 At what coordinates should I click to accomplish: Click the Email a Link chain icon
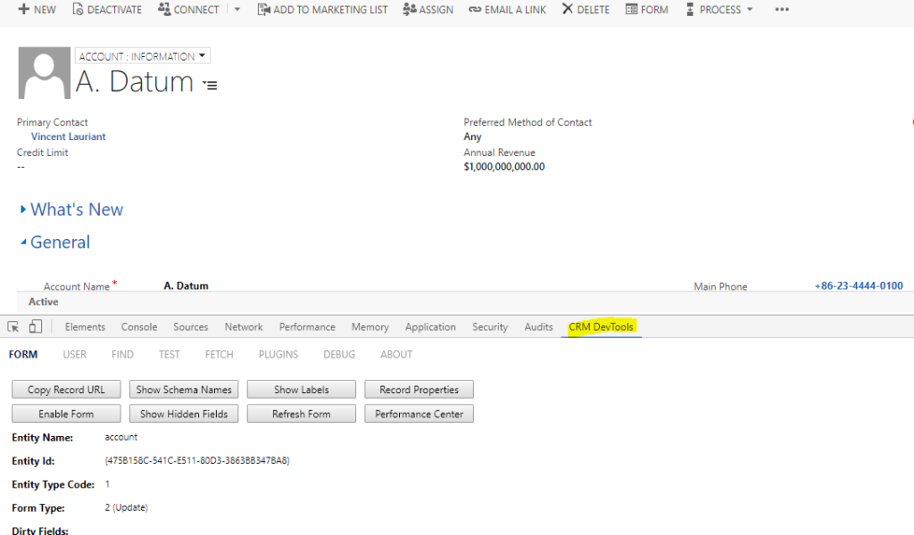475,10
